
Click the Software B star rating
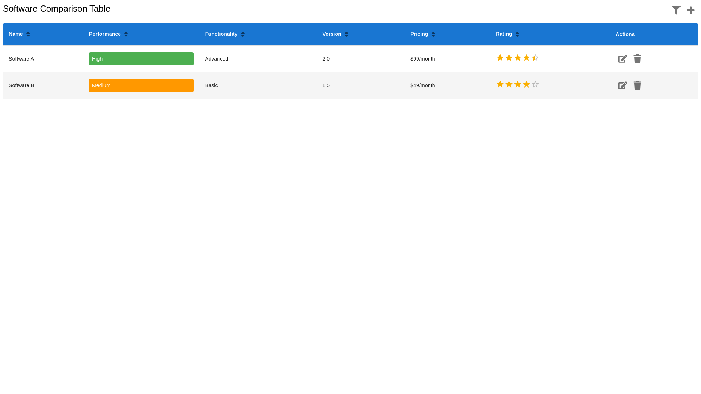tap(518, 84)
